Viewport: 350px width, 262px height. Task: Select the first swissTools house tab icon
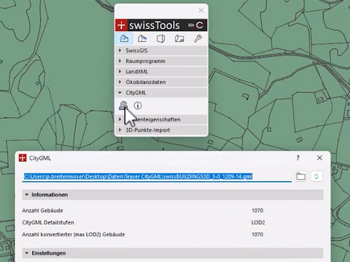[124, 39]
